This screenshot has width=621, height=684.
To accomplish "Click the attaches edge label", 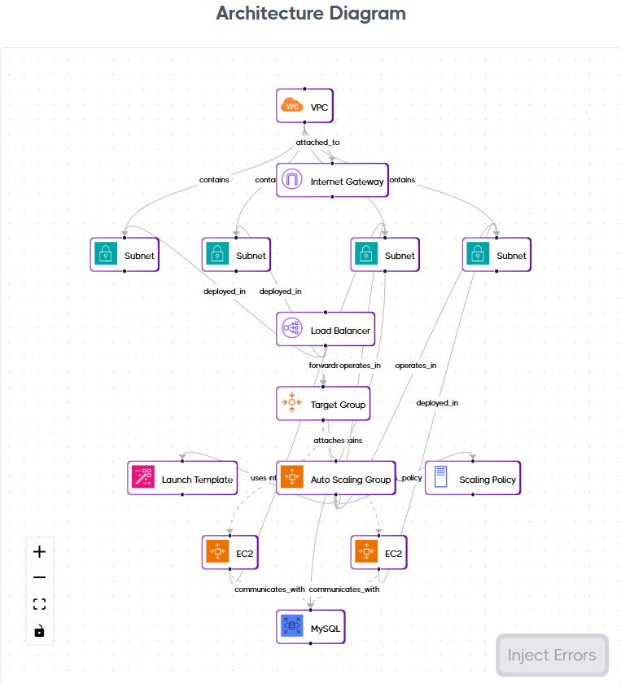I will tap(330, 440).
